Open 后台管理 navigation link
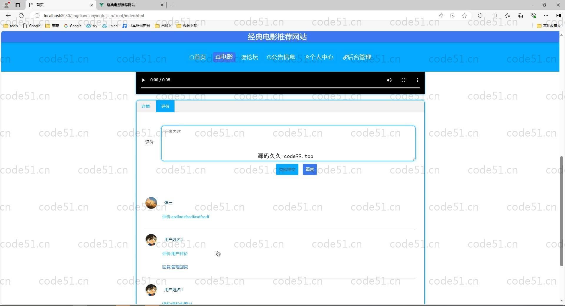The width and height of the screenshot is (565, 306). (x=357, y=57)
